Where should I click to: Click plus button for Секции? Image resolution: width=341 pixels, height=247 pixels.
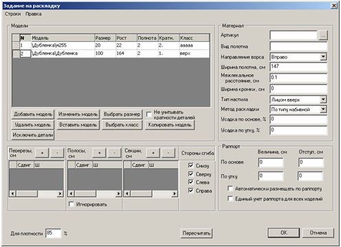[153, 153]
